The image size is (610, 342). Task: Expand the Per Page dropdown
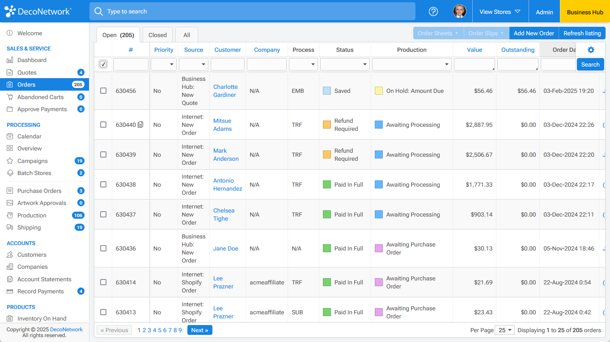point(505,330)
